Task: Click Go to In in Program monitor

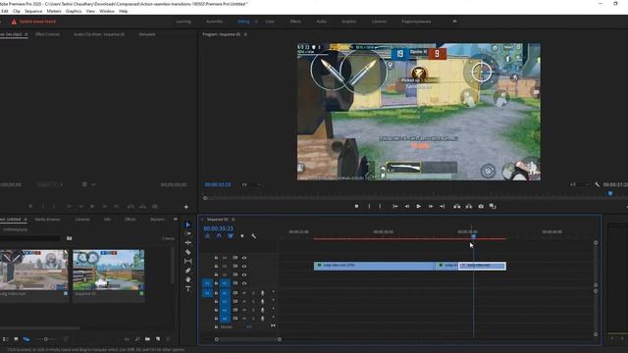Action: tap(395, 207)
